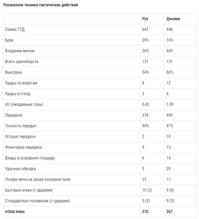
Task: Click Динамо's successful dribbles value 29
Action: (x=168, y=169)
